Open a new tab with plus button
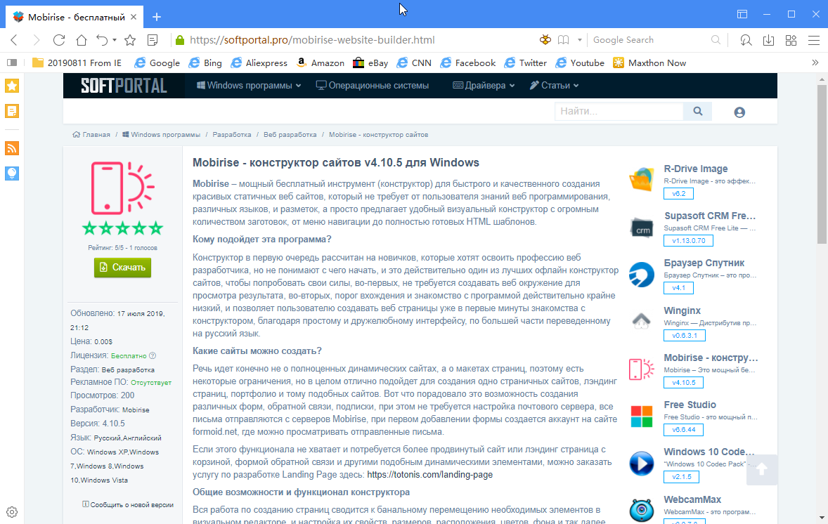This screenshot has height=524, width=828. 156,17
